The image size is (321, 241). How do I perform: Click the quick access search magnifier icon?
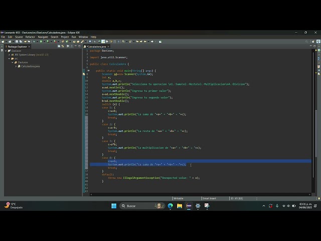[306, 42]
